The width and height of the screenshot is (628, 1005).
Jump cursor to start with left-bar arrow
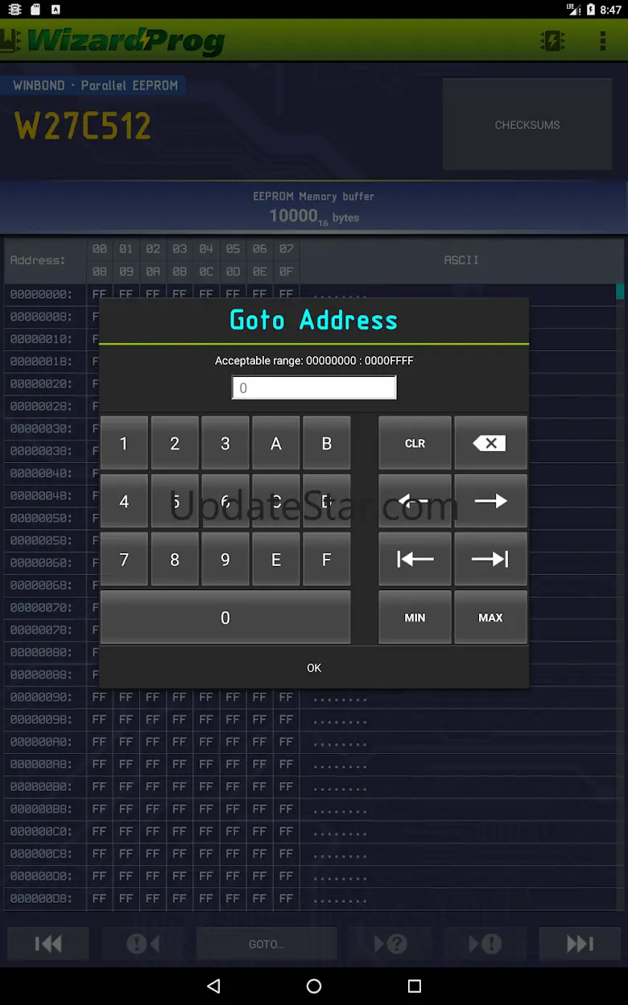click(x=415, y=559)
